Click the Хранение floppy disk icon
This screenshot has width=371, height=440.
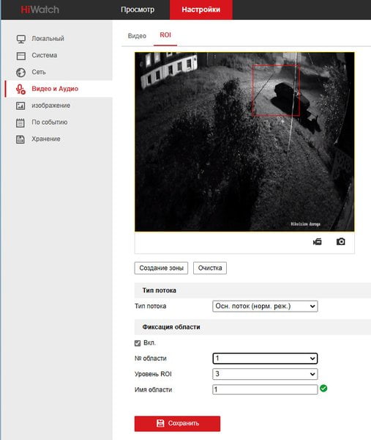[20, 139]
